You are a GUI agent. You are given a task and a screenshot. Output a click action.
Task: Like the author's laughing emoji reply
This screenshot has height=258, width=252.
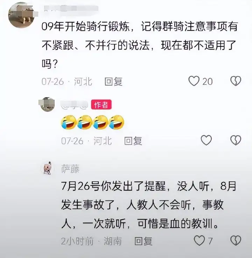click(206, 140)
